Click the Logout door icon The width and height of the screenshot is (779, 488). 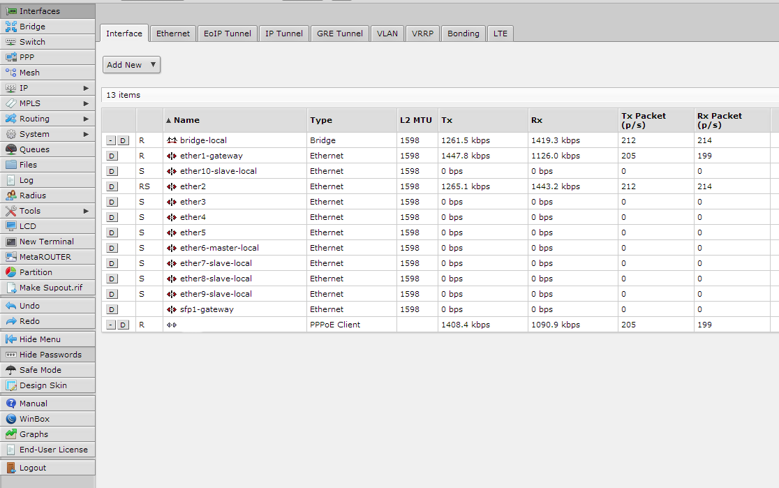[11, 468]
